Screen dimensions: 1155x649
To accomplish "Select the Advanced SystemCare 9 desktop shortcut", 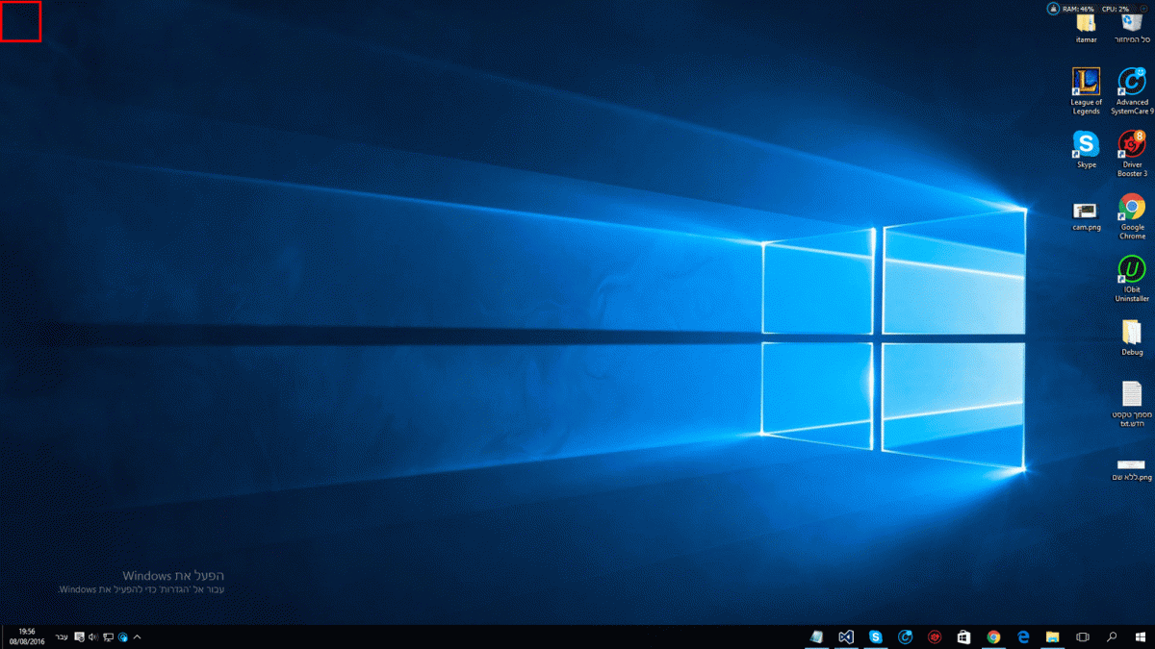I will pyautogui.click(x=1132, y=91).
